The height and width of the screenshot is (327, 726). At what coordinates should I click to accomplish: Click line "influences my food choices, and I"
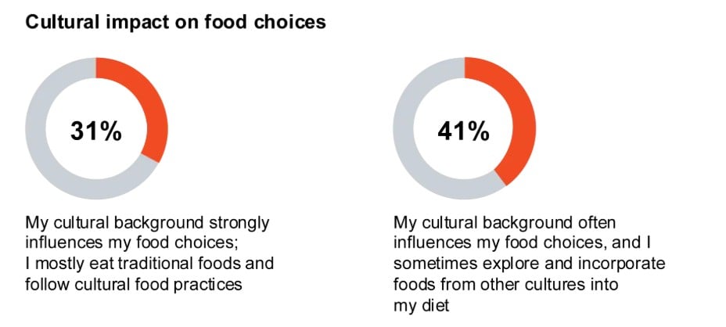pos(523,243)
